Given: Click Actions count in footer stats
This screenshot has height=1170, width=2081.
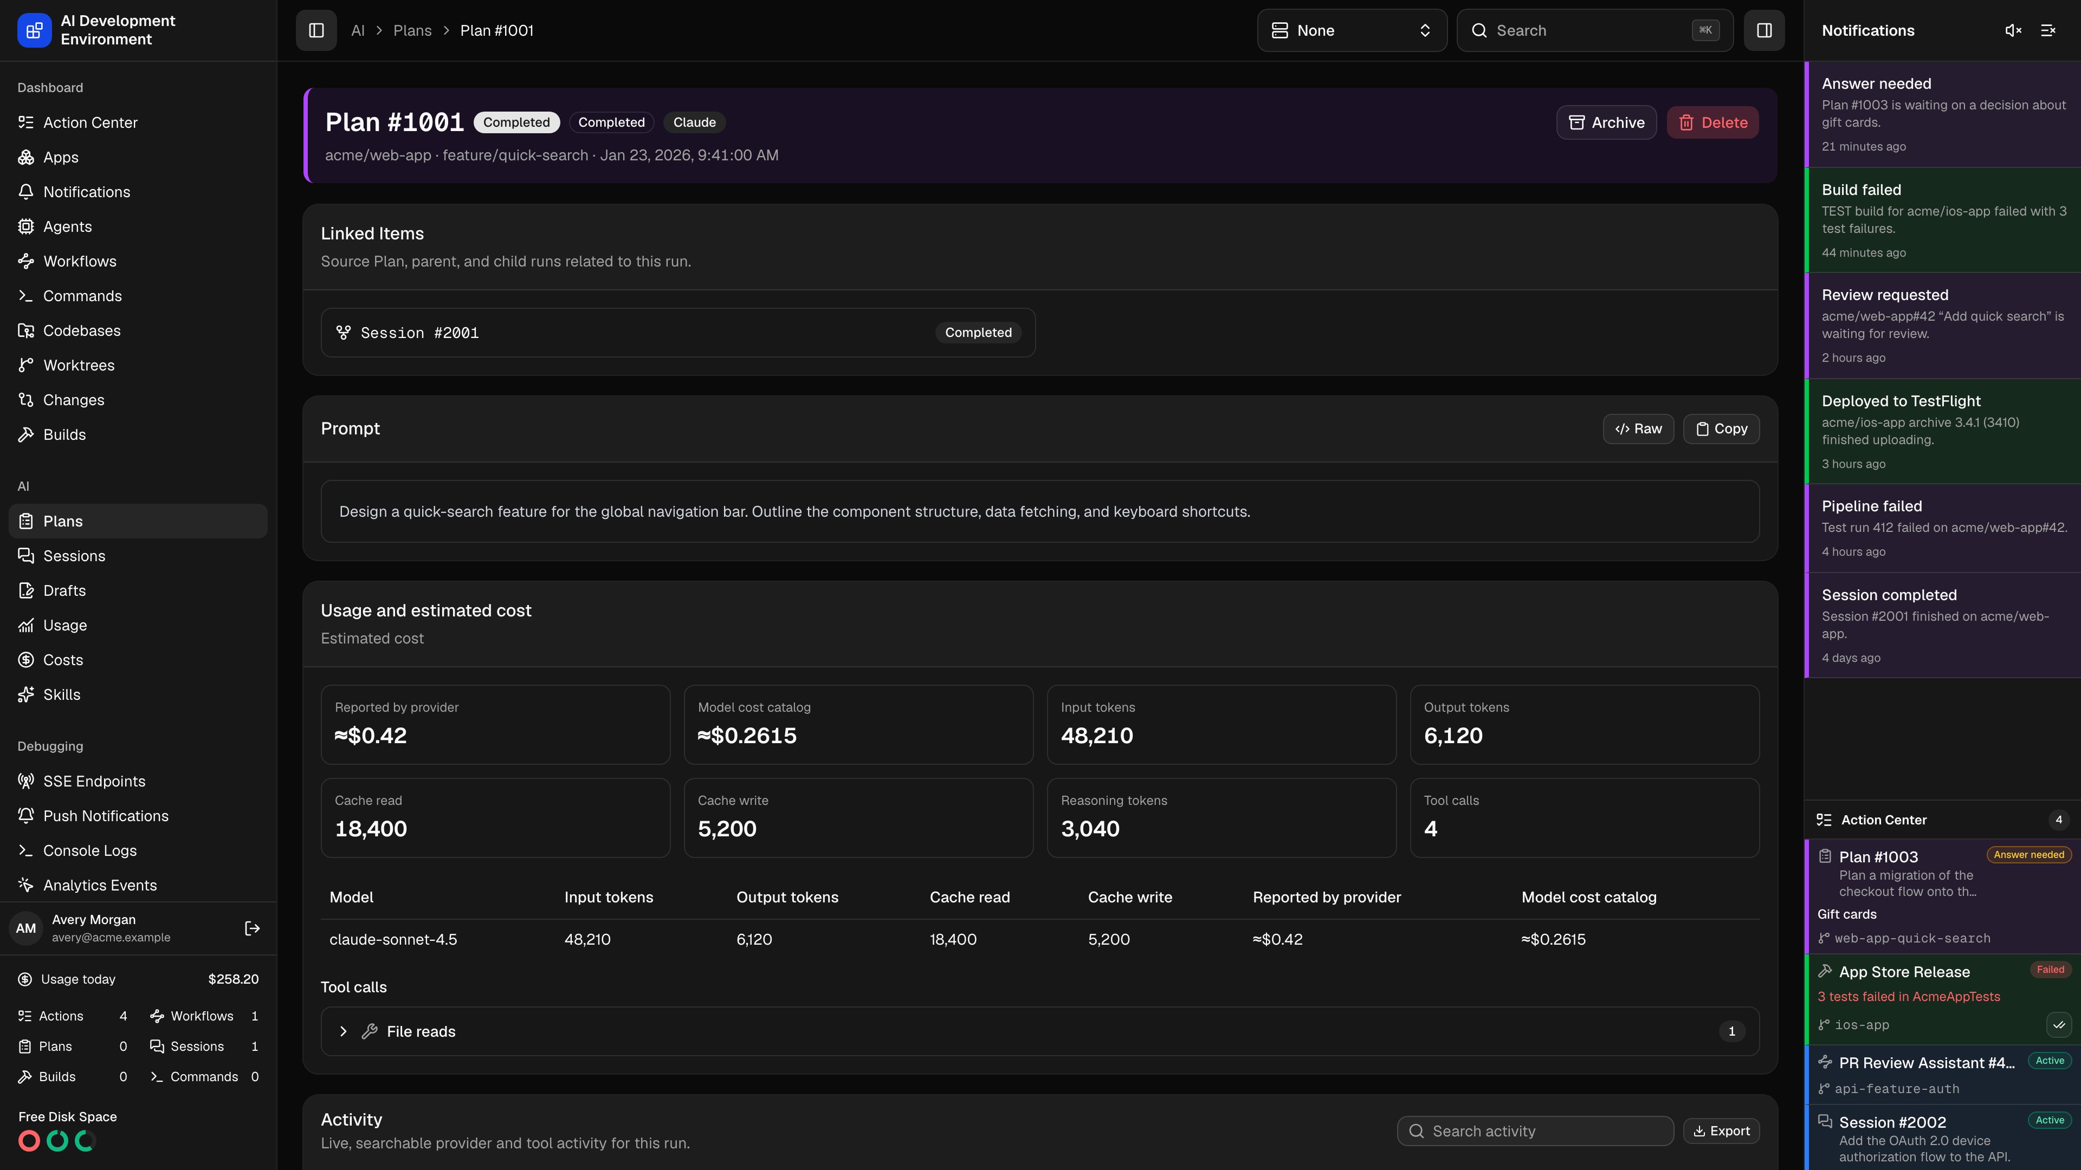Looking at the screenshot, I should tap(123, 1016).
